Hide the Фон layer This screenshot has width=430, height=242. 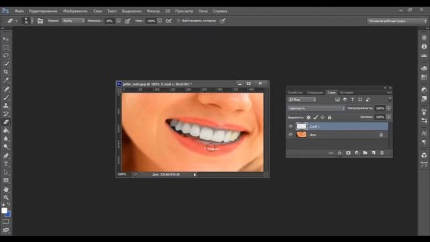pyautogui.click(x=290, y=134)
